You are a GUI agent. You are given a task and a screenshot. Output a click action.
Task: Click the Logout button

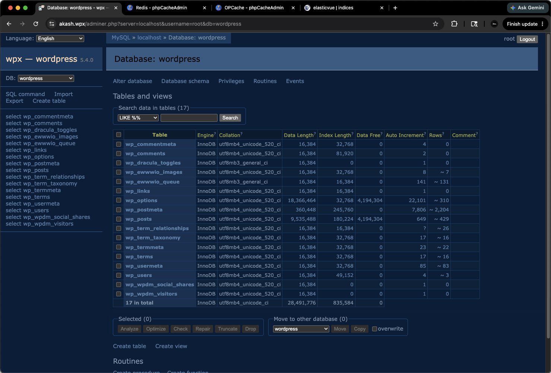527,39
